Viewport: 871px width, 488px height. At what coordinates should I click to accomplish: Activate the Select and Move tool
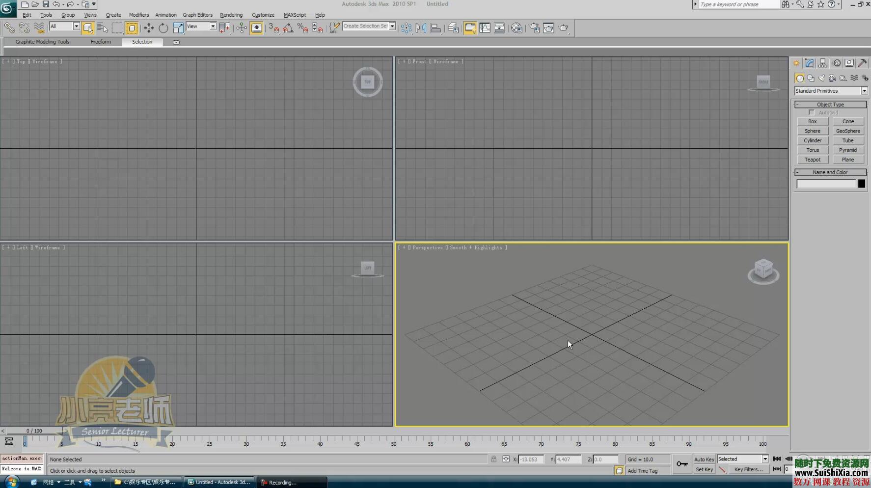click(148, 27)
